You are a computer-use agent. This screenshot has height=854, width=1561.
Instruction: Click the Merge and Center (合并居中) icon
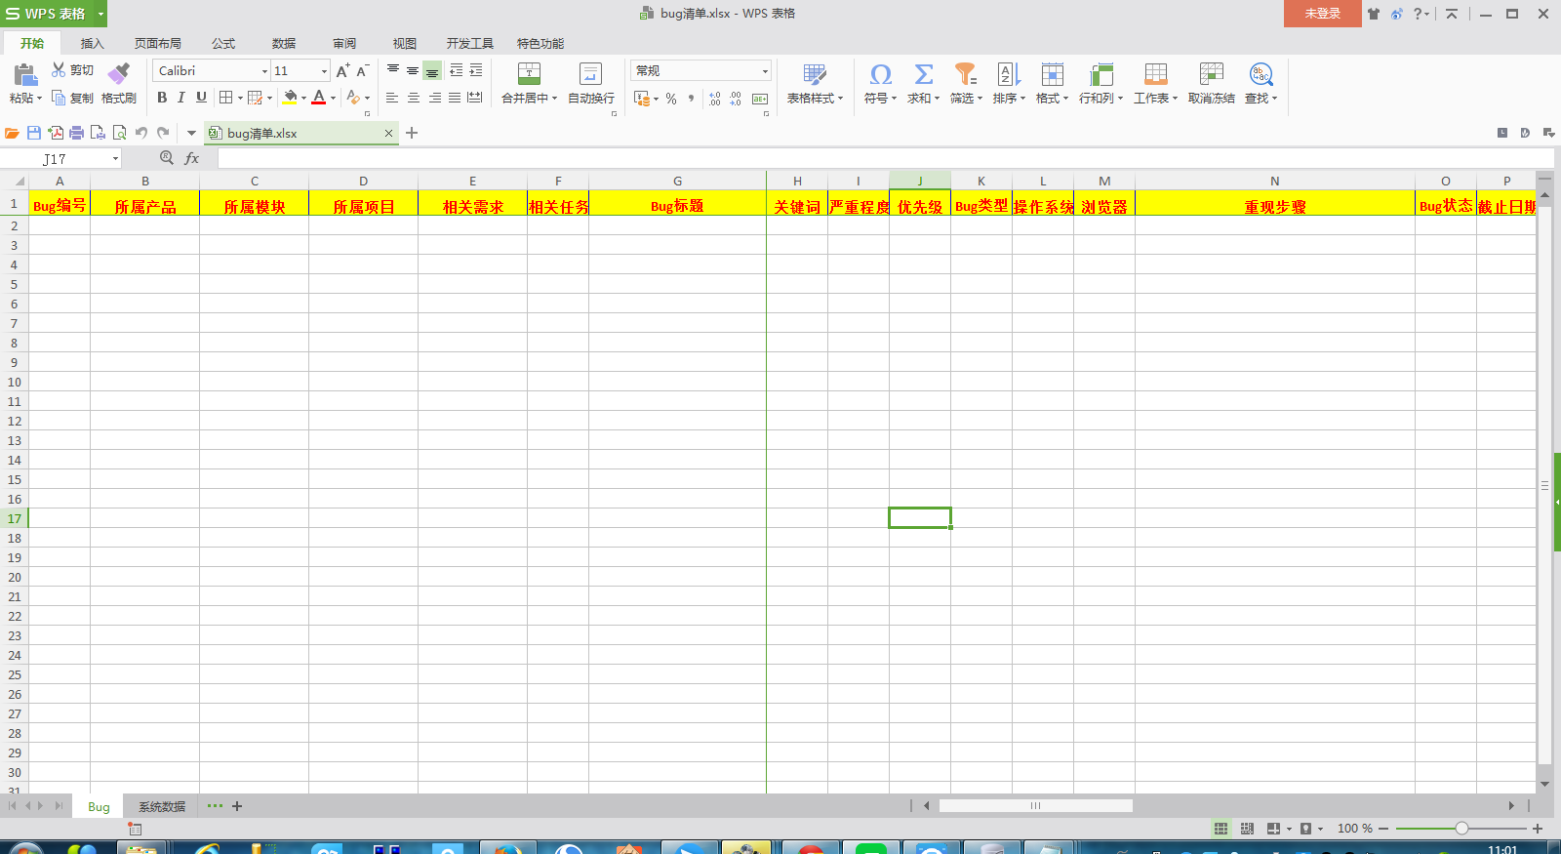529,74
